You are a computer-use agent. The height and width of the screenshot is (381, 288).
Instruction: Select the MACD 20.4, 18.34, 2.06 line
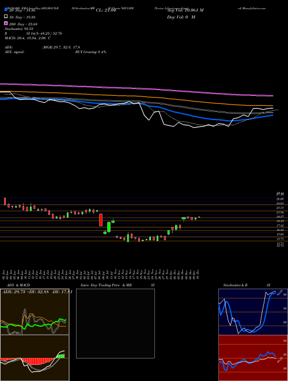pyautogui.click(x=28, y=38)
